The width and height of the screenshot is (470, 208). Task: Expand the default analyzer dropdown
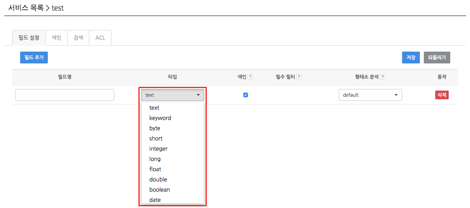(x=370, y=95)
